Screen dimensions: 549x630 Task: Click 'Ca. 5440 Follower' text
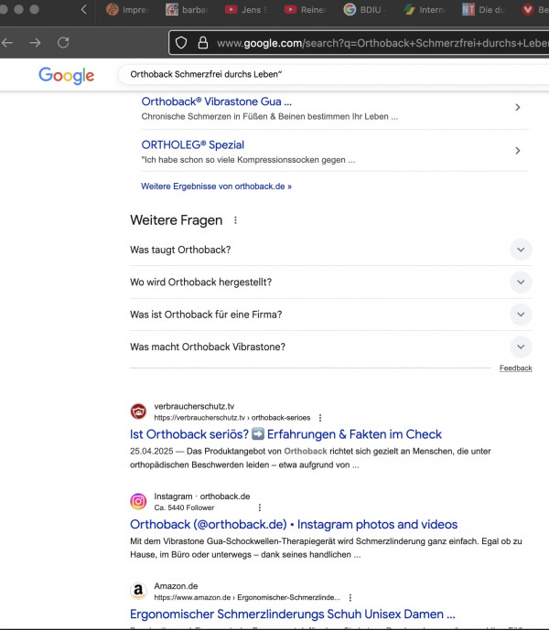184,507
